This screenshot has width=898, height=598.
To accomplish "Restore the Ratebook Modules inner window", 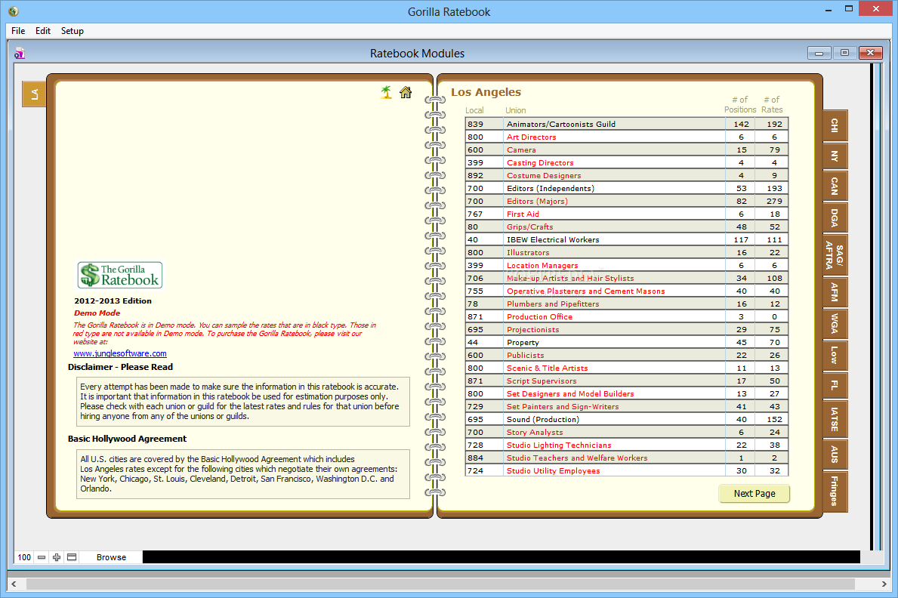I will [844, 53].
